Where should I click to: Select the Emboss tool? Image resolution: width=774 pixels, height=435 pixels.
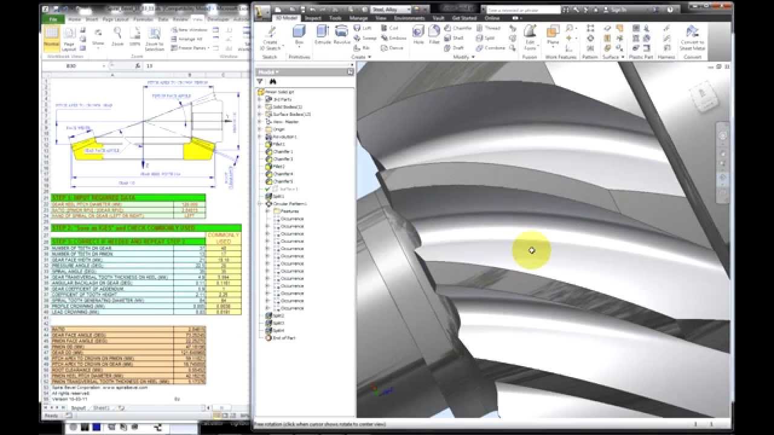coord(392,38)
